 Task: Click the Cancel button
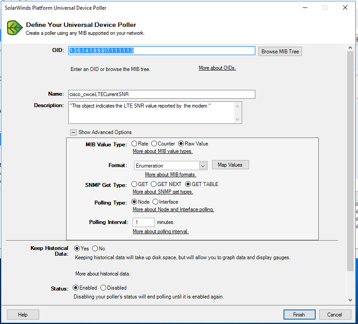tap(335, 315)
